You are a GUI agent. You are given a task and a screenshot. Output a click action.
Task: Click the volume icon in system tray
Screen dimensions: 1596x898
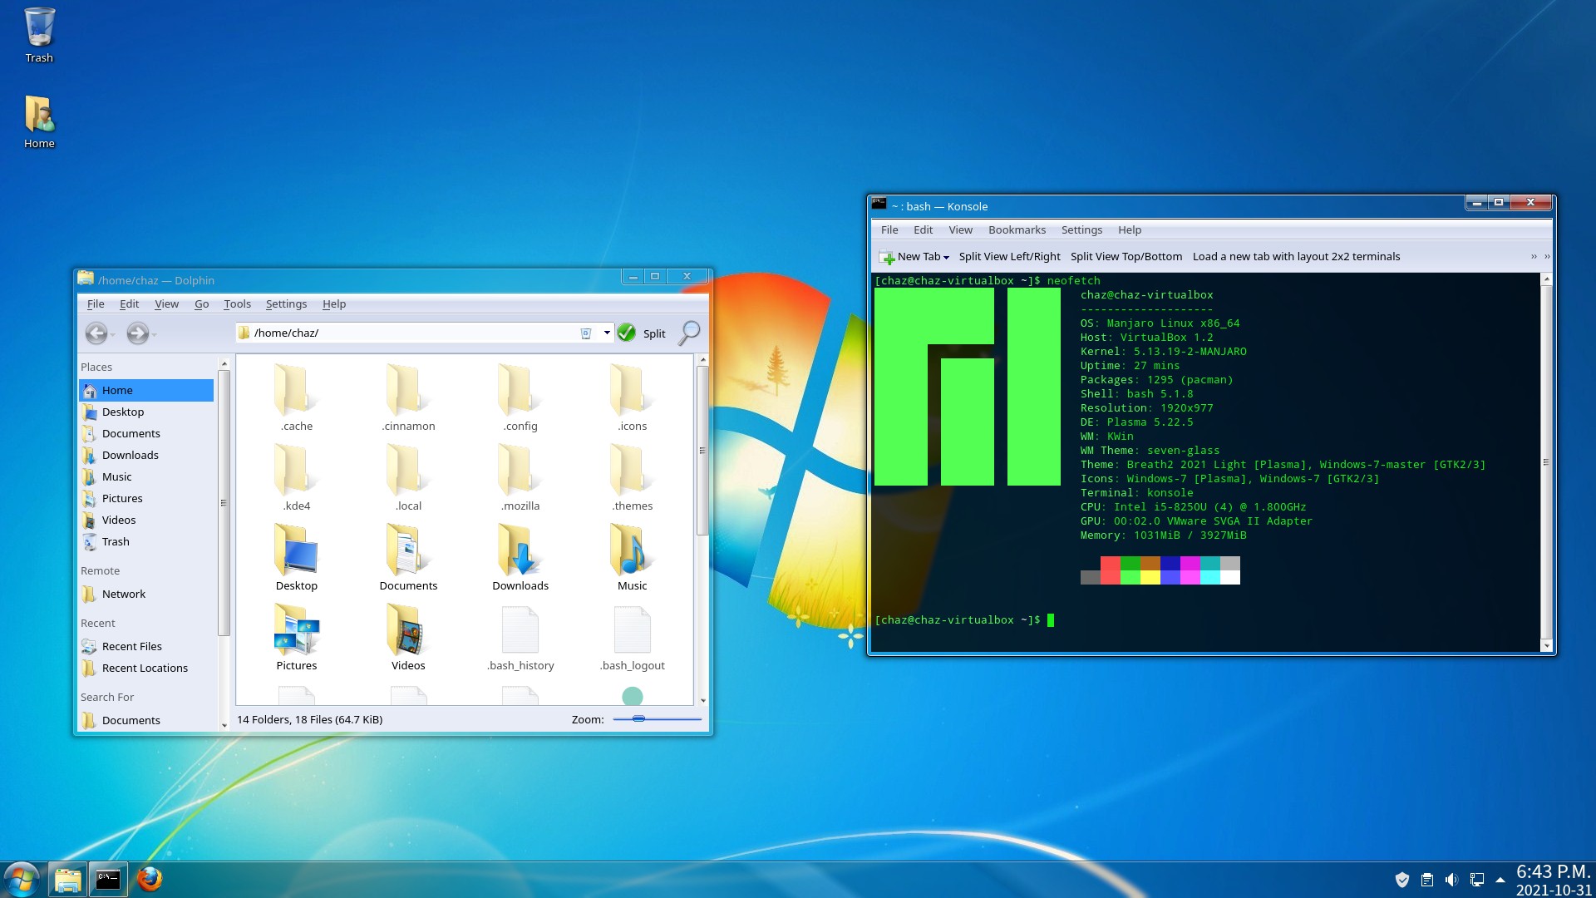1451,880
